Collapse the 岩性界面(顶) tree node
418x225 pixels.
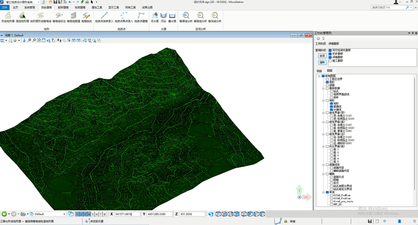pyautogui.click(x=323, y=113)
